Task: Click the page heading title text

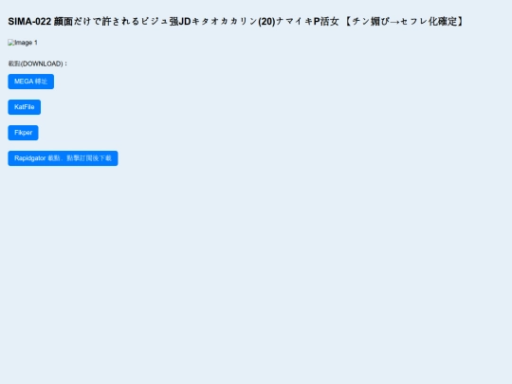Action: (x=235, y=22)
